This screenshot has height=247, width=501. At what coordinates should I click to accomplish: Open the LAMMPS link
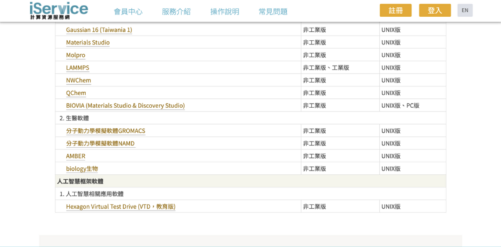(78, 68)
